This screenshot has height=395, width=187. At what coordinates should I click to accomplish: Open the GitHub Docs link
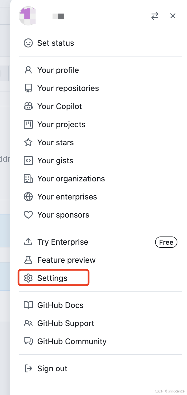[x=60, y=305]
